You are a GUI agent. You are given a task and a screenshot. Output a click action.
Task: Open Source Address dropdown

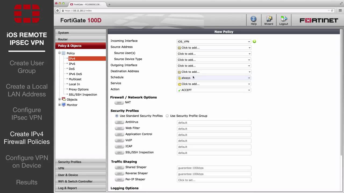point(214,48)
